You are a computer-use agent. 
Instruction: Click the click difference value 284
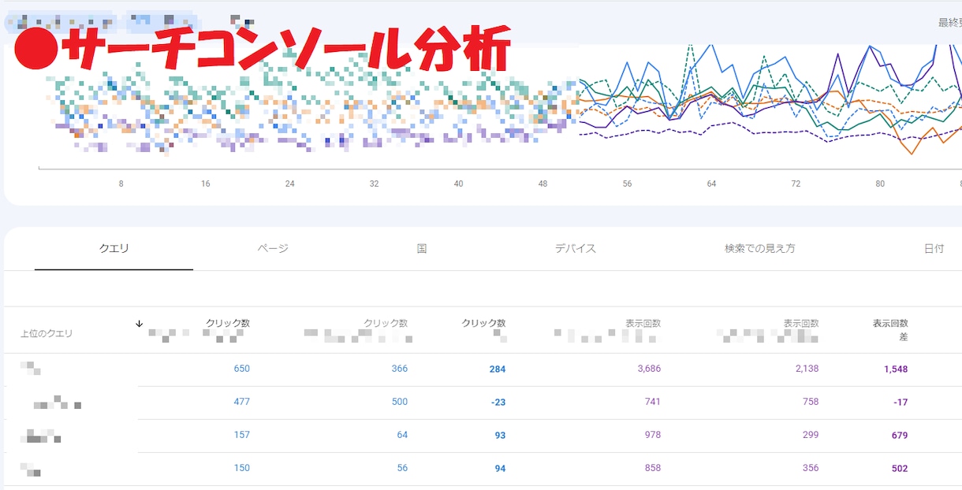[x=497, y=369]
